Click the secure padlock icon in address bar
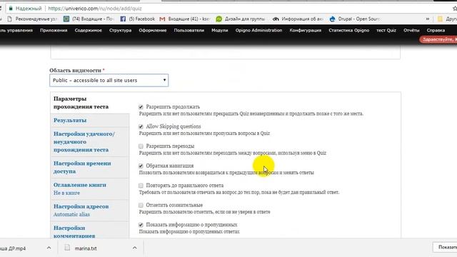The image size is (457, 257). click(11, 9)
